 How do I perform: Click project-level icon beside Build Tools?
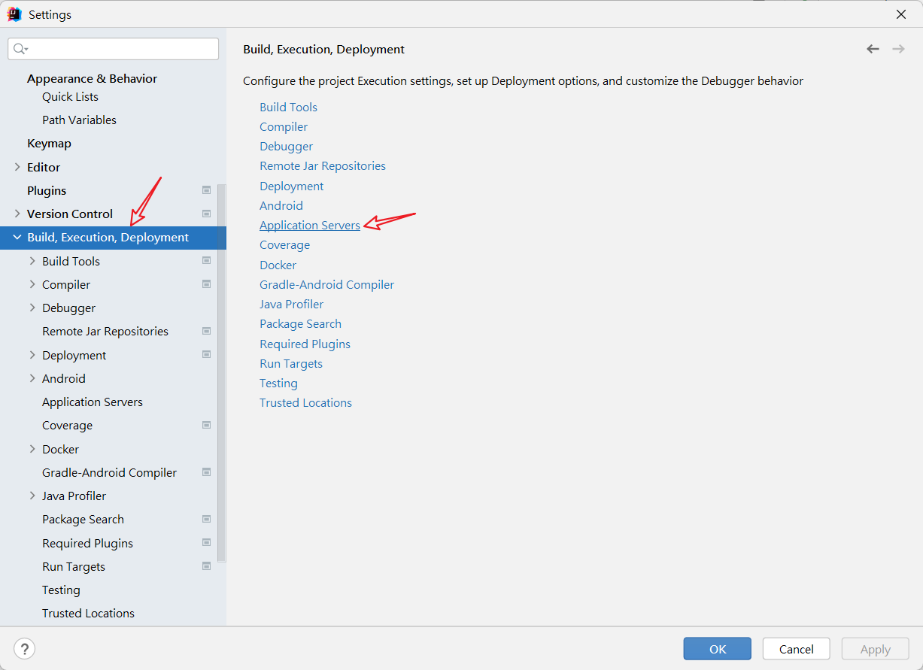click(206, 261)
